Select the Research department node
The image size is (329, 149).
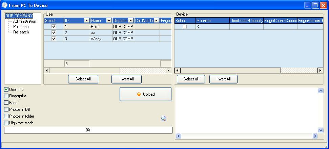click(21, 32)
